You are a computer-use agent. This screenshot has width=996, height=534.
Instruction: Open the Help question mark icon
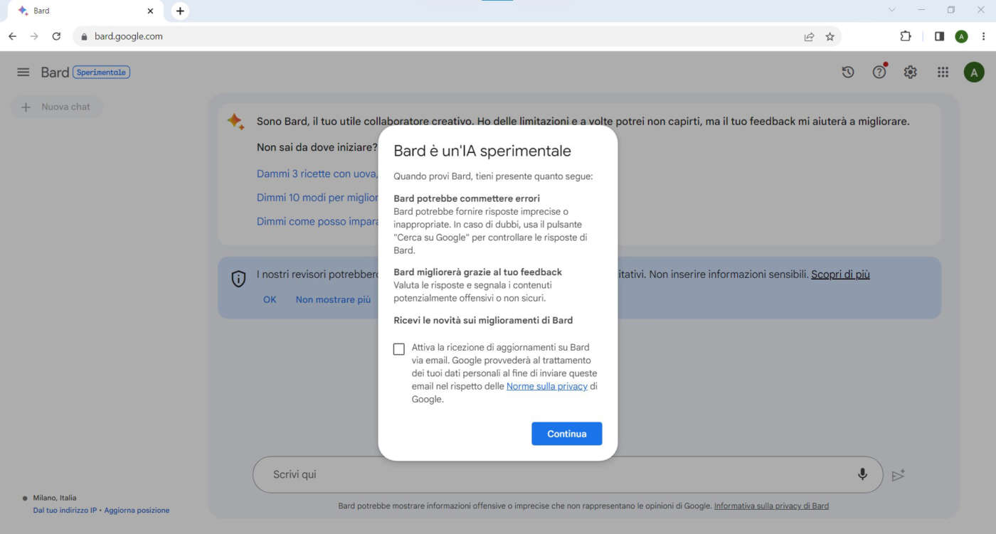pyautogui.click(x=879, y=72)
